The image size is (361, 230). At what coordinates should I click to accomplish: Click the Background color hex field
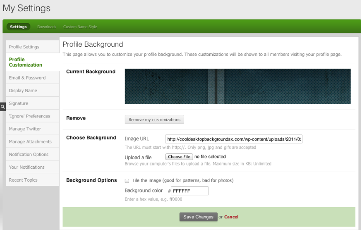click(189, 191)
